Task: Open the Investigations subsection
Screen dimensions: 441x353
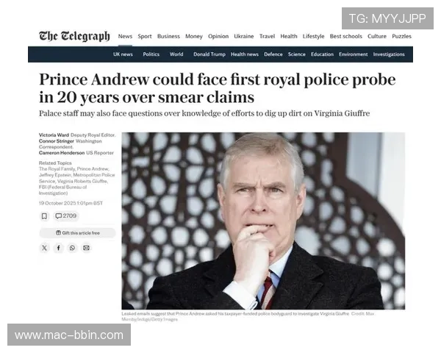Action: coord(389,54)
